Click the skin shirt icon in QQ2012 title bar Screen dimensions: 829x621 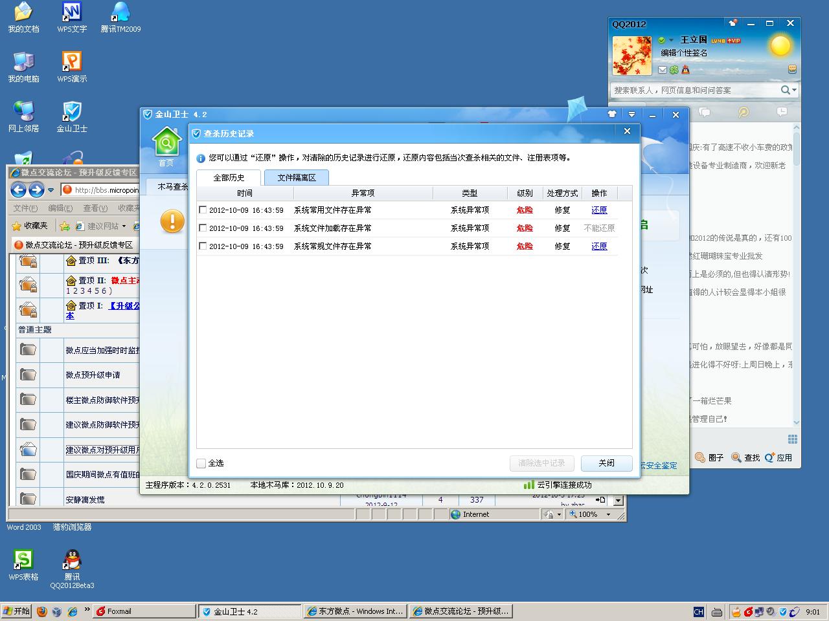click(x=732, y=23)
